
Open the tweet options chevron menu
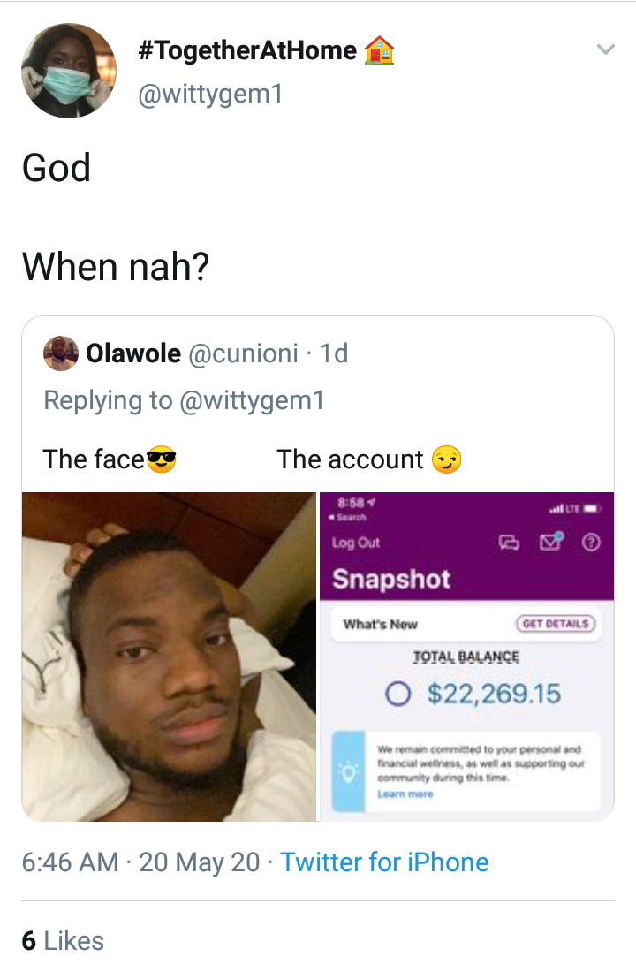coord(605,50)
